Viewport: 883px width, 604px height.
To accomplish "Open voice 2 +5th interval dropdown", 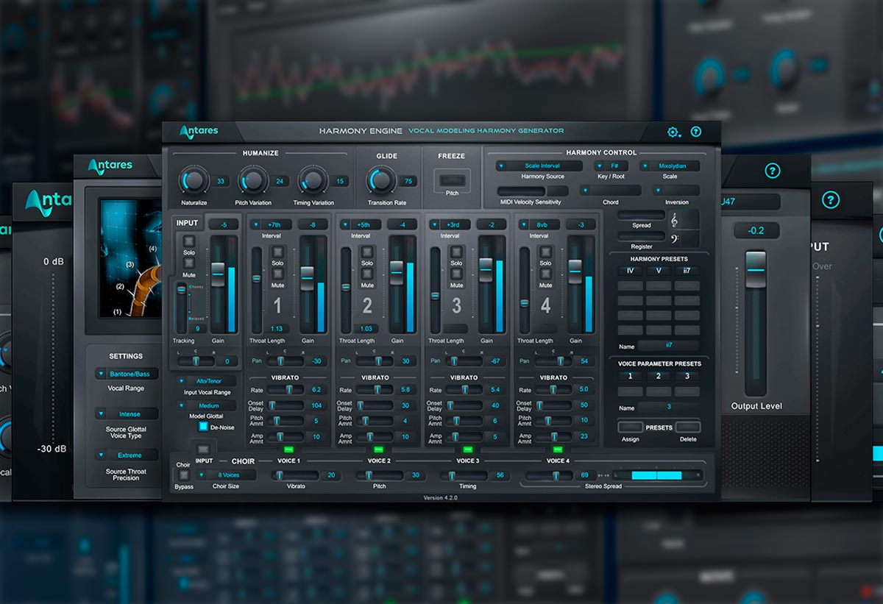I will (360, 225).
